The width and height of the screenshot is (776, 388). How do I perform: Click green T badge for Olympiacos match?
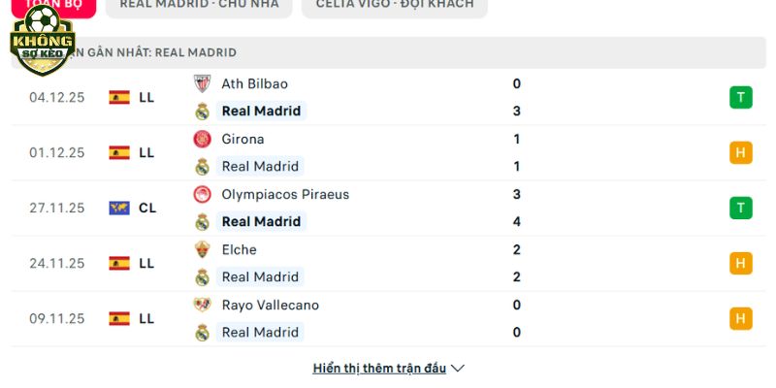[741, 208]
